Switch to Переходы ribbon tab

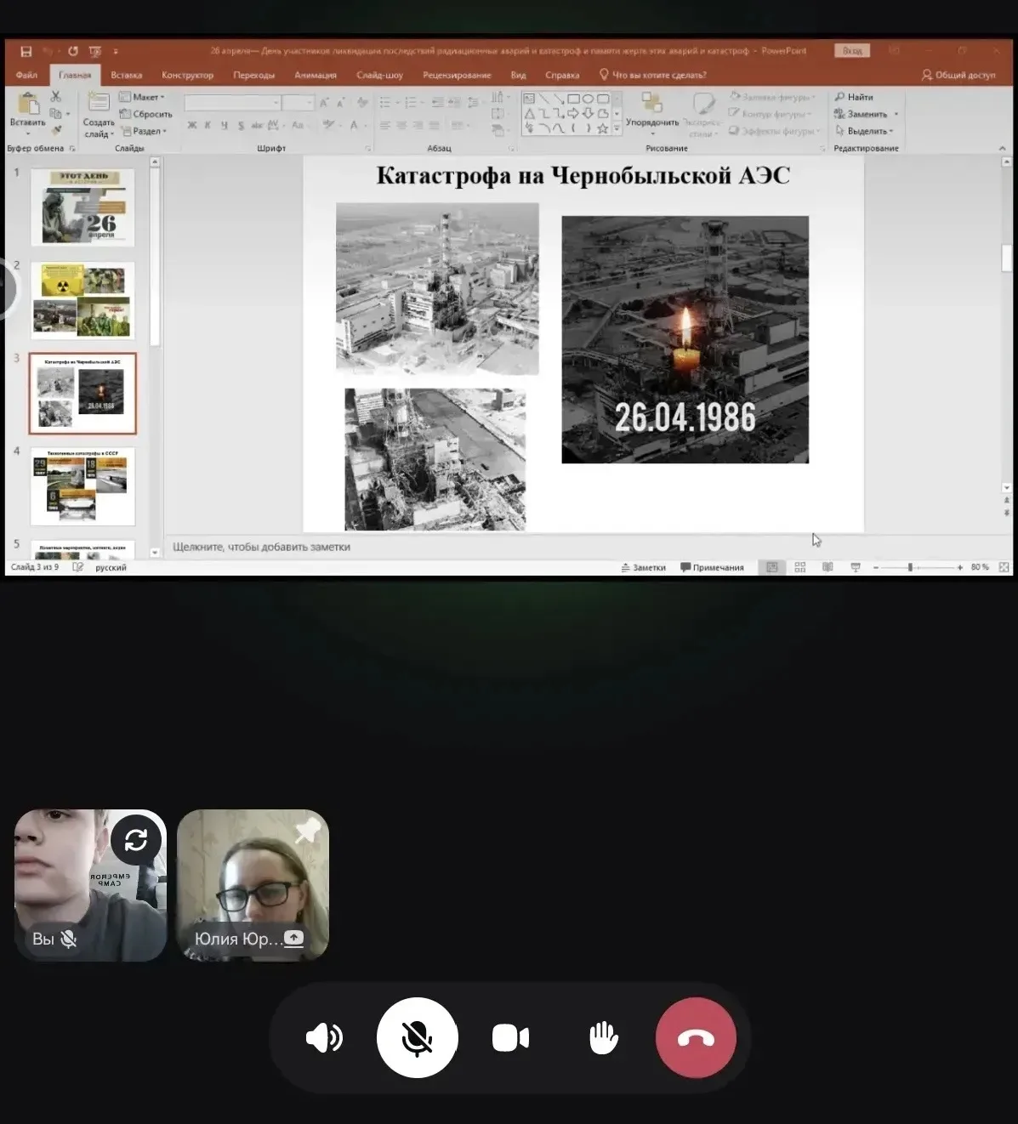tap(253, 75)
